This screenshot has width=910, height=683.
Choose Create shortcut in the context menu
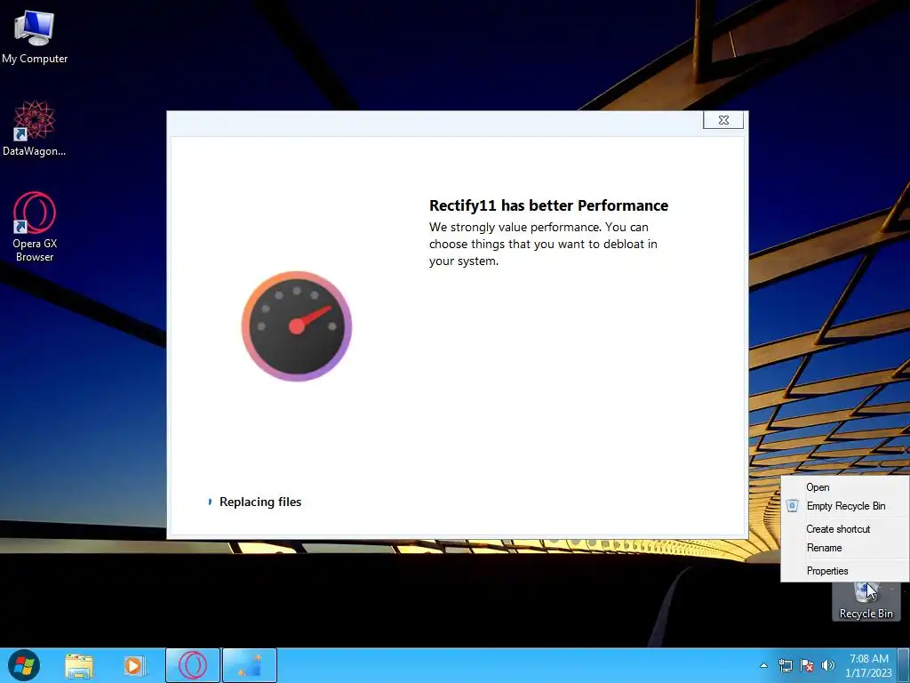tap(846, 529)
